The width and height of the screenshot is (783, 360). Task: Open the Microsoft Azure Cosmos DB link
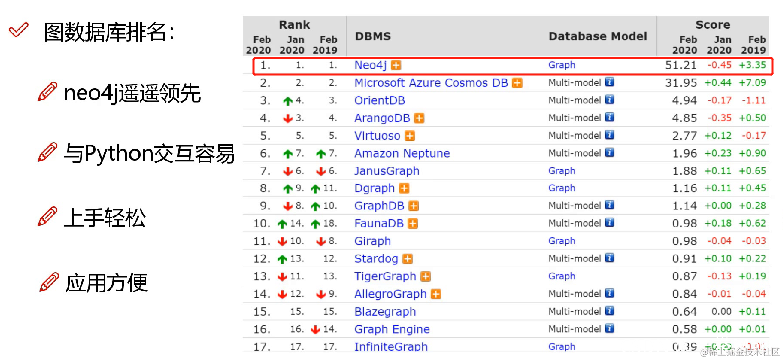(x=431, y=83)
